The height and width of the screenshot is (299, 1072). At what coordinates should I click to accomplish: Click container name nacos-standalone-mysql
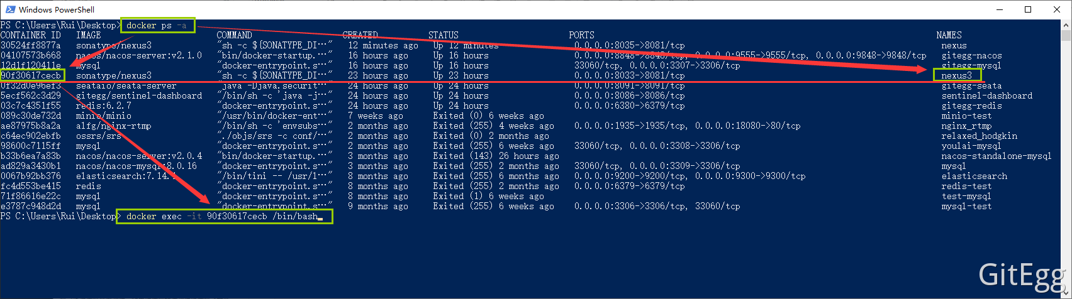(x=997, y=156)
